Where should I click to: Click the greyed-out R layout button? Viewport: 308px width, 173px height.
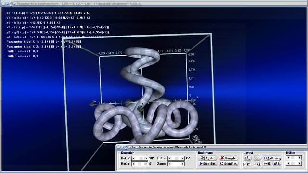[257, 158]
